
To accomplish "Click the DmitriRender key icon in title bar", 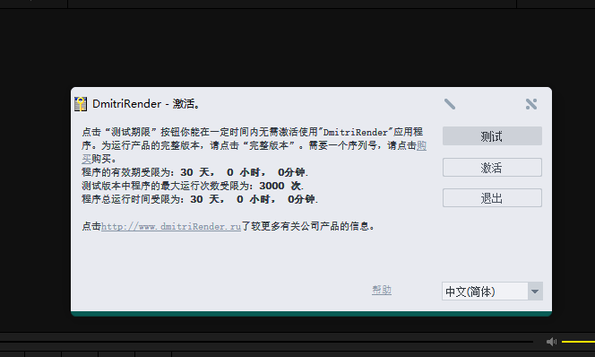I will tap(81, 104).
